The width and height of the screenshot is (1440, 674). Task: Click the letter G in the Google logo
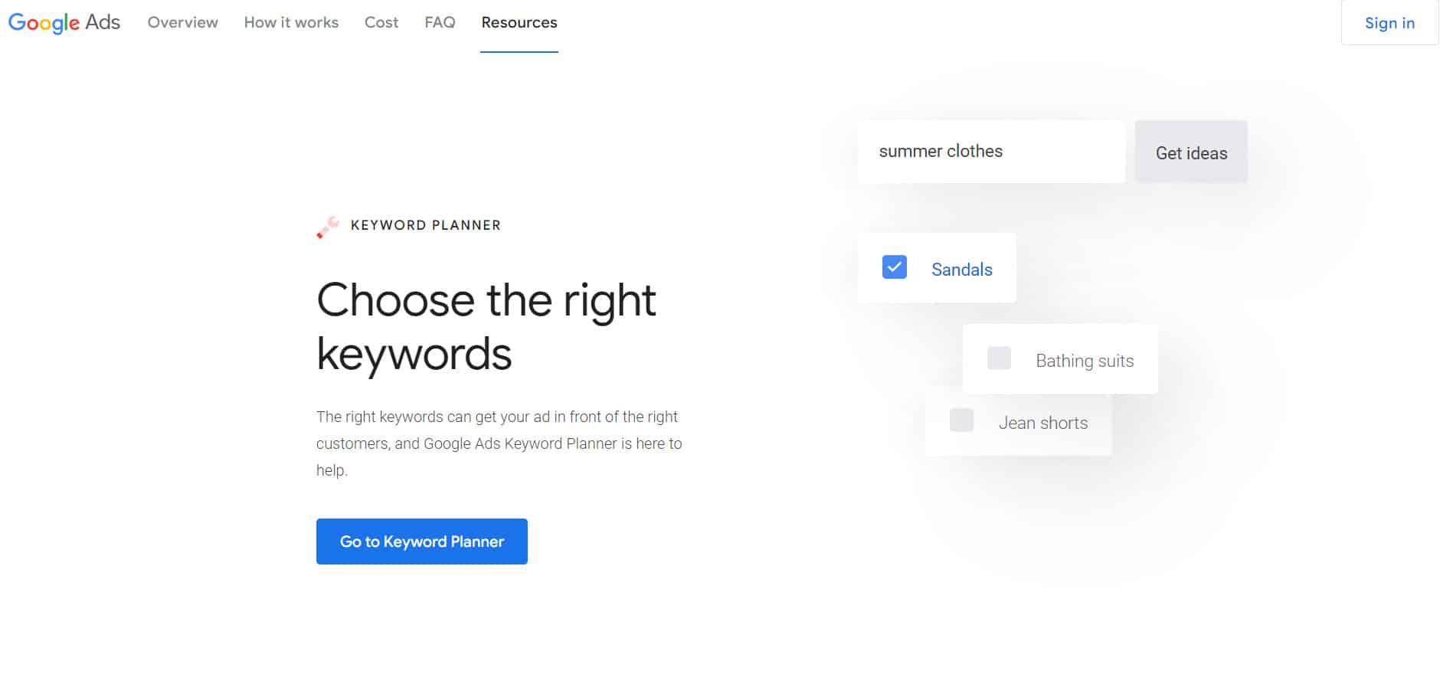click(18, 22)
